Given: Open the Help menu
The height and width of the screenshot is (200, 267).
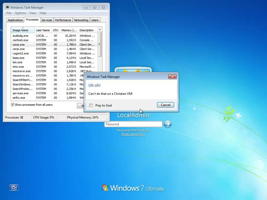Looking at the screenshot, I should click(43, 13).
